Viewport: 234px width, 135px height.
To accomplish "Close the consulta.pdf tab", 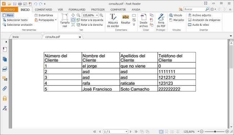I will [x=80, y=37].
